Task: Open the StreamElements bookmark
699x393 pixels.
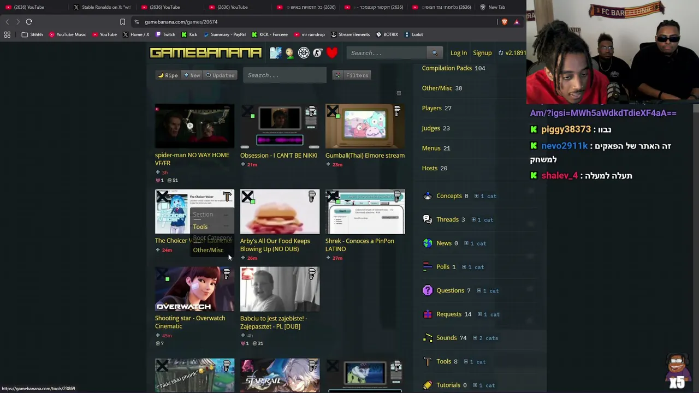Action: (350, 34)
